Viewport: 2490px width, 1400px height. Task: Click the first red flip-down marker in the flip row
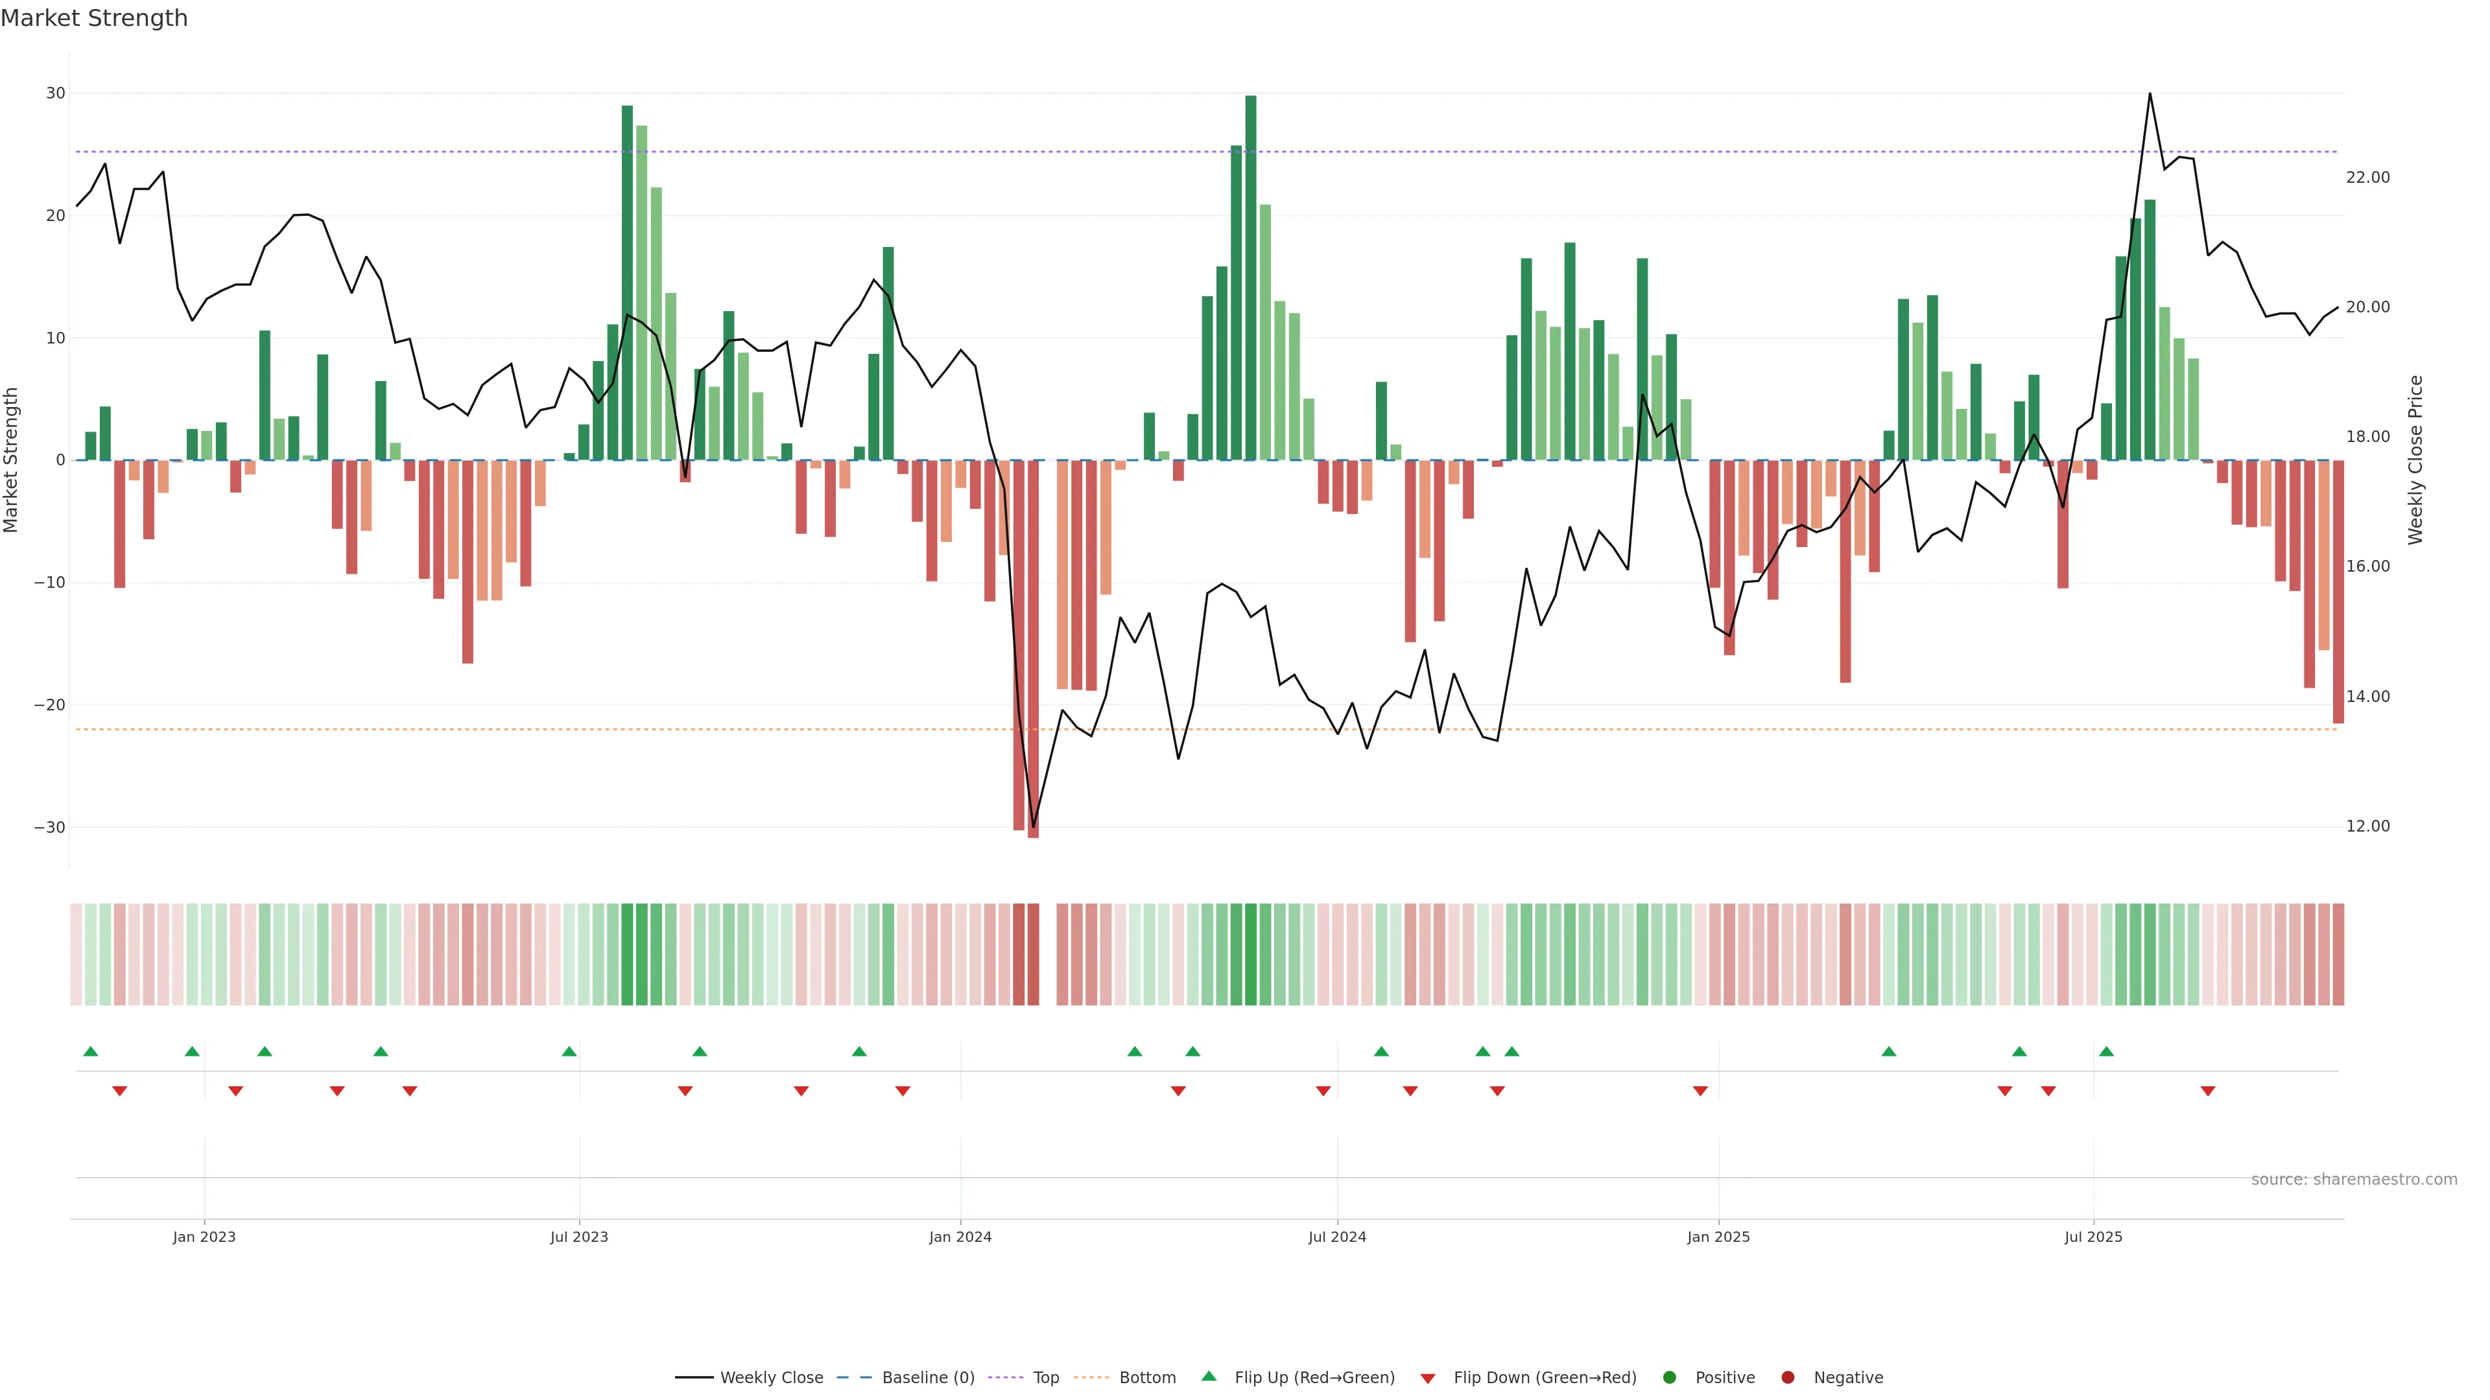point(120,1091)
